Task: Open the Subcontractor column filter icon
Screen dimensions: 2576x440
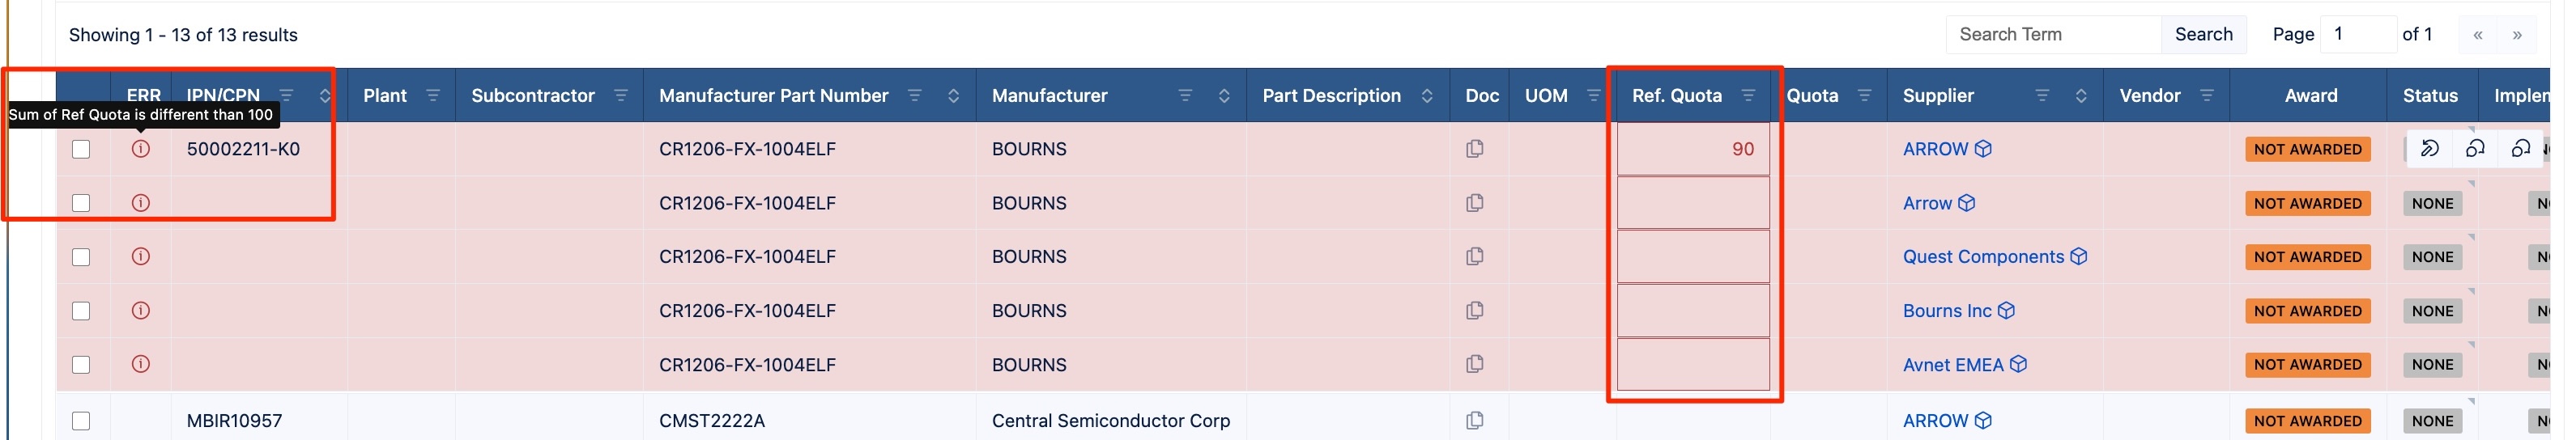Action: [x=621, y=95]
